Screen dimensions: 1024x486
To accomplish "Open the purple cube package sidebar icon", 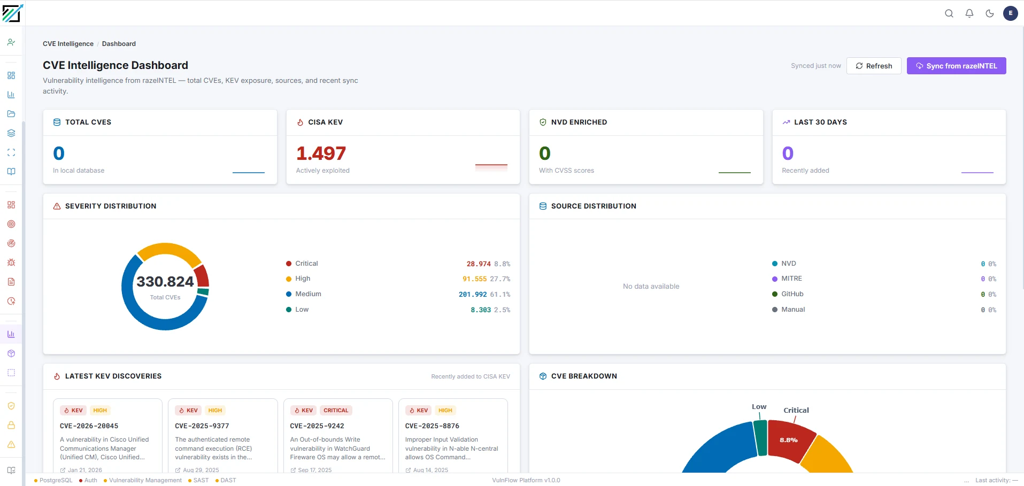I will [x=11, y=353].
